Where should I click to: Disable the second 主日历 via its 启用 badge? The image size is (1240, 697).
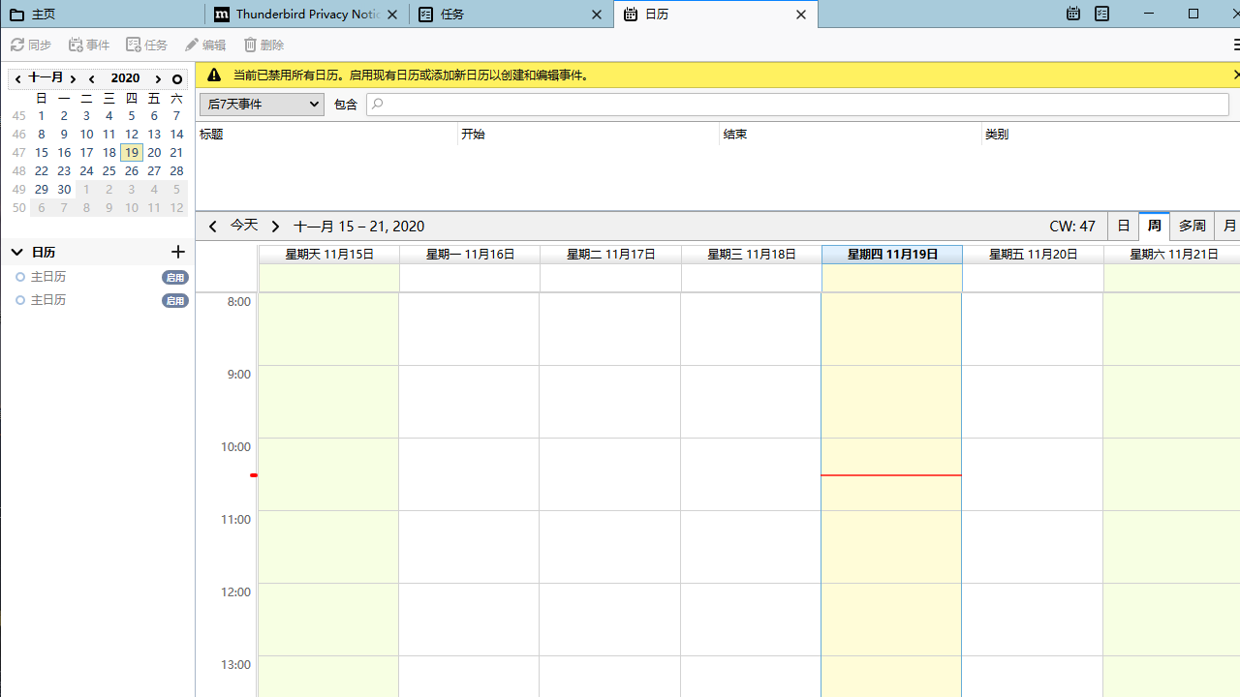(x=174, y=300)
